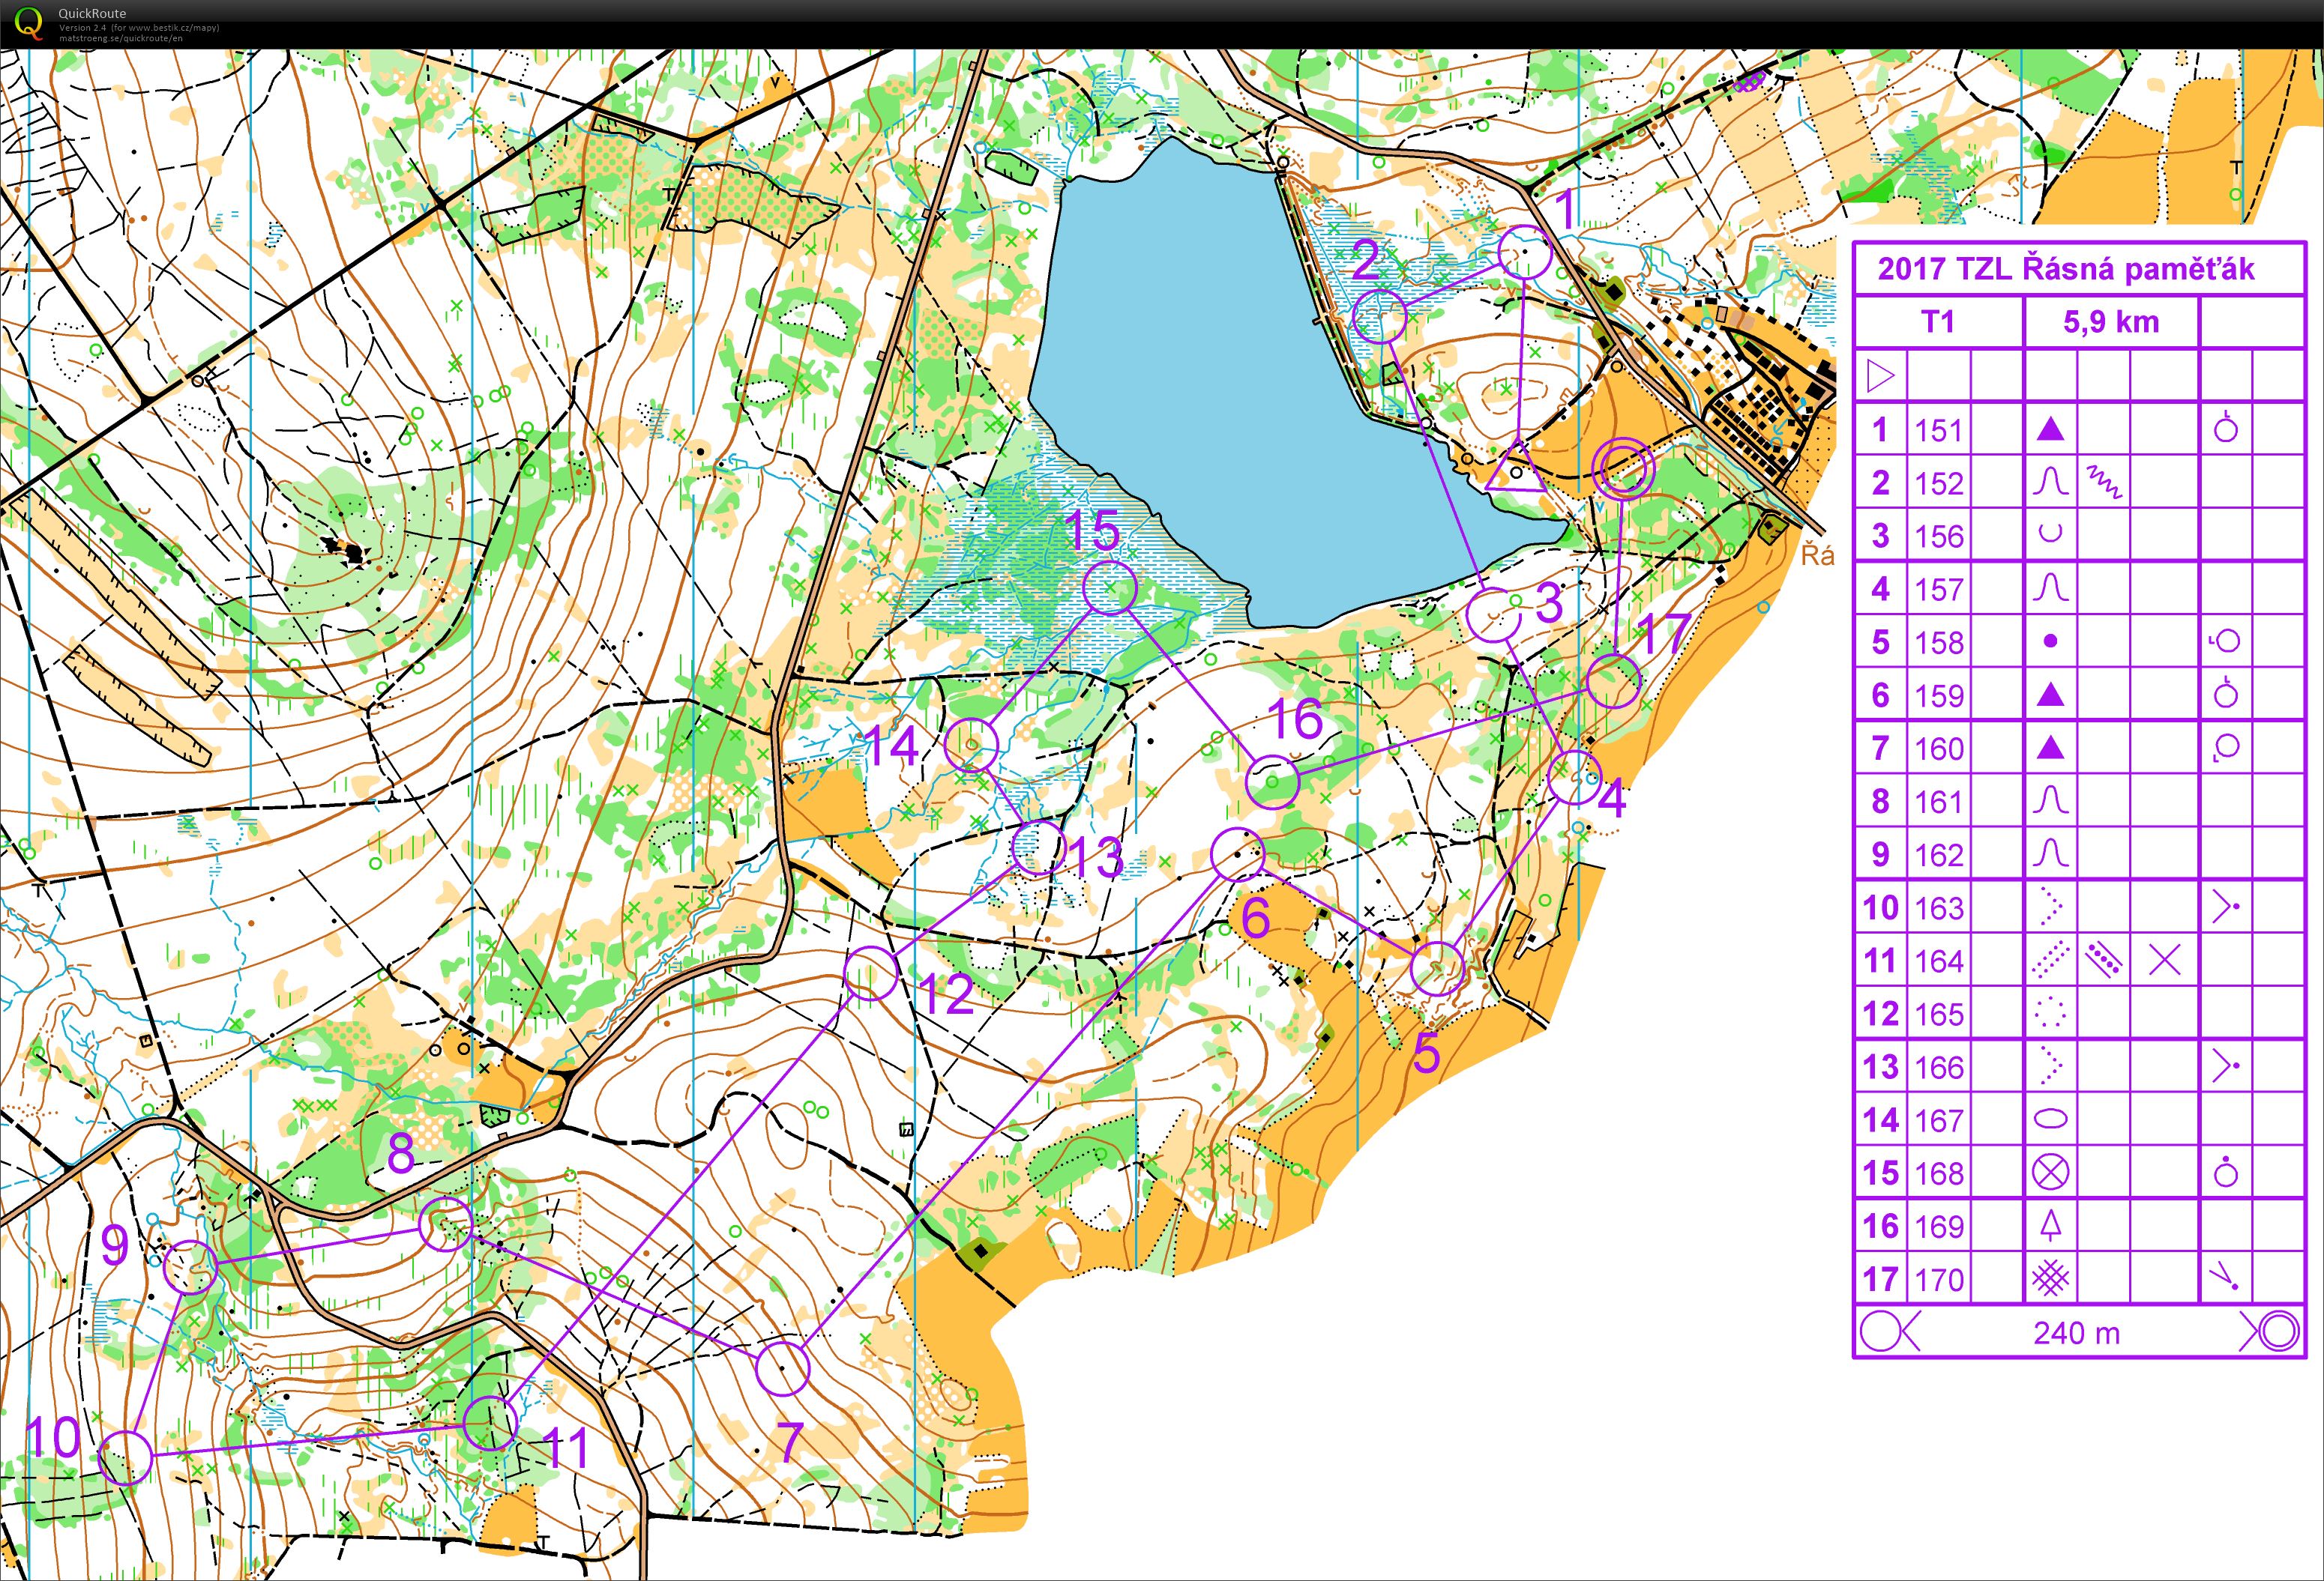Select control circle 10 on the map
This screenshot has height=1581, width=2324.
(126, 1457)
